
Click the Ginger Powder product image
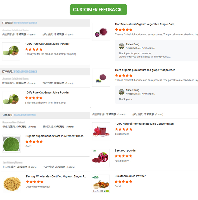[x=12, y=184]
